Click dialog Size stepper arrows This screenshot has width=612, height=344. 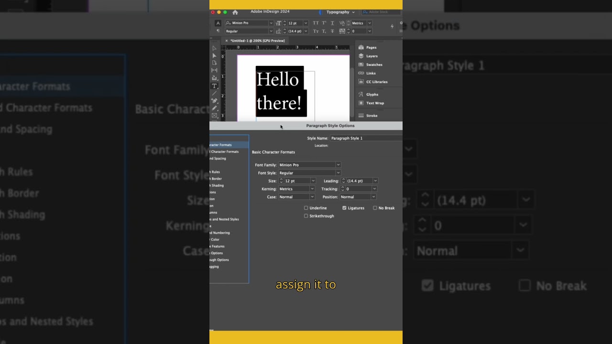(x=281, y=181)
